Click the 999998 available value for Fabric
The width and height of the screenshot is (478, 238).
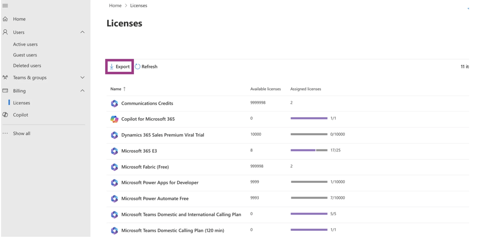[257, 166]
